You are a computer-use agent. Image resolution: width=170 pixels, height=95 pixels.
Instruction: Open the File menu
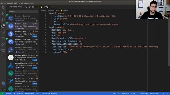[x=2, y=3]
